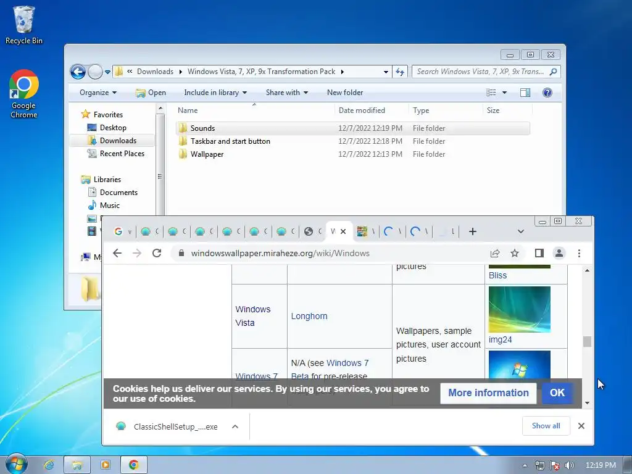Open the Explorer address history dropdown

tap(386, 72)
